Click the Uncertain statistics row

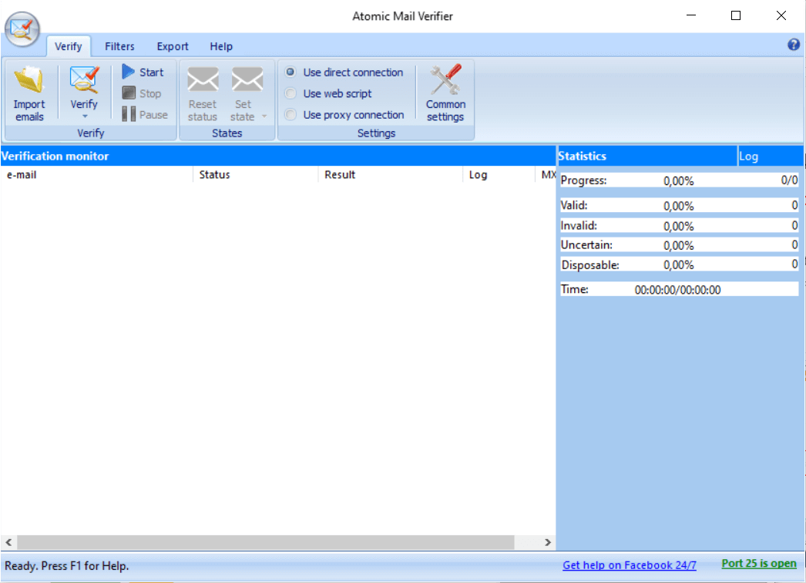coord(679,245)
